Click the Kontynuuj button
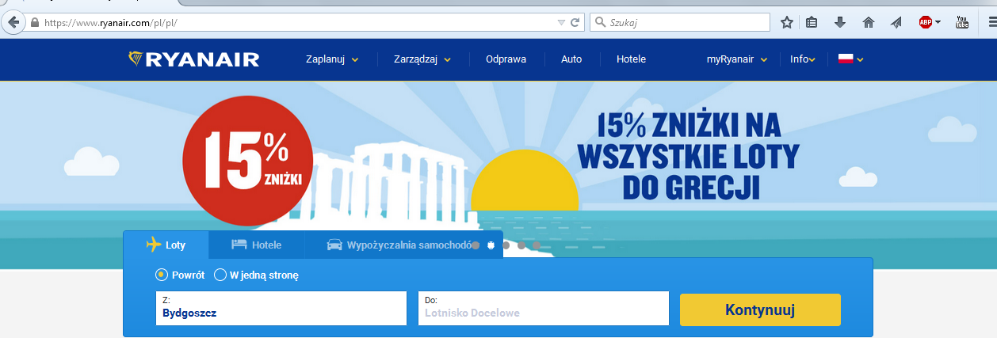Image resolution: width=997 pixels, height=338 pixels. (760, 310)
